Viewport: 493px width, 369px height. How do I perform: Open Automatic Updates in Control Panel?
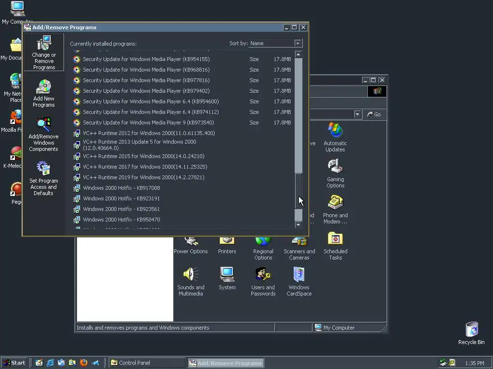coord(335,137)
